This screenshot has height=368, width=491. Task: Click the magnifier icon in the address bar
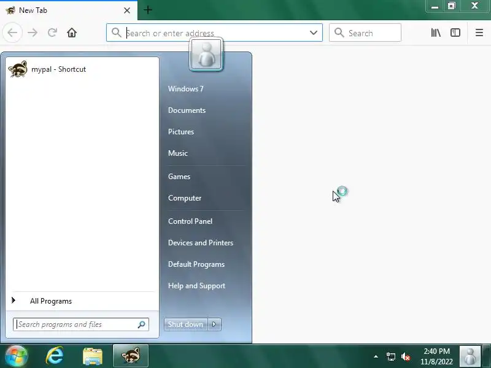tap(116, 33)
